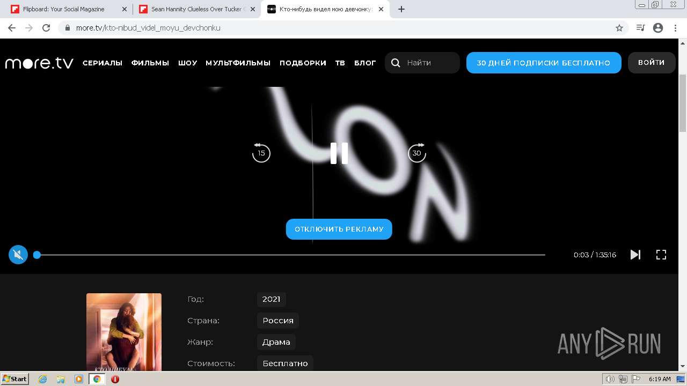Click the scrollbar down arrow
Image resolution: width=687 pixels, height=386 pixels.
pos(683,366)
